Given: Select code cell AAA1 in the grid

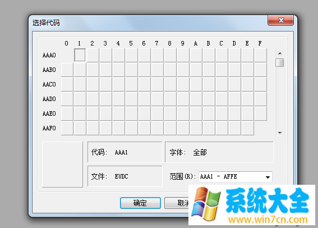Looking at the screenshot, I should click(x=80, y=55).
